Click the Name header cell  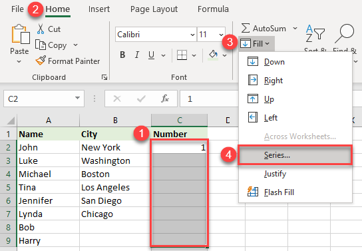tap(49, 134)
